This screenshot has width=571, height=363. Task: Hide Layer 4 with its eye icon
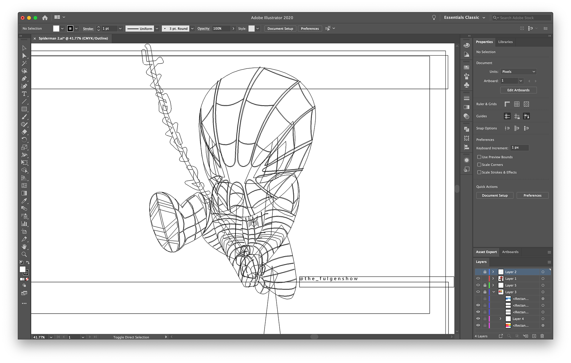[x=478, y=319]
